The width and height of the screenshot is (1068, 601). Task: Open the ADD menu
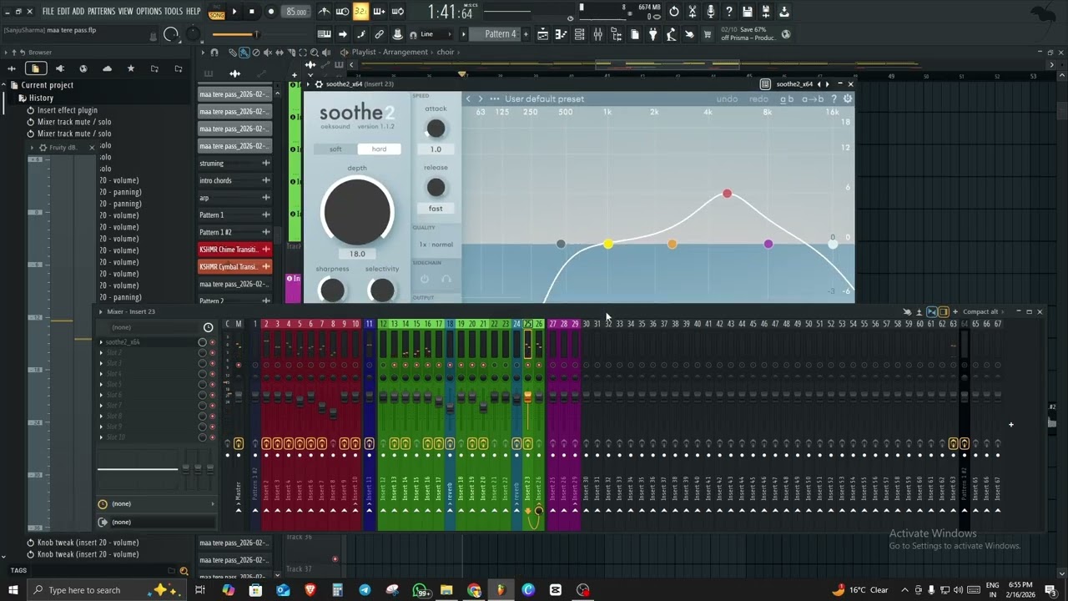[78, 12]
